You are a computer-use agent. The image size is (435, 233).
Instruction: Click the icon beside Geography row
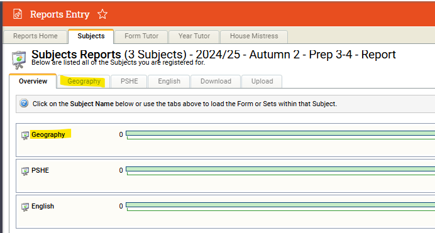[x=25, y=135]
